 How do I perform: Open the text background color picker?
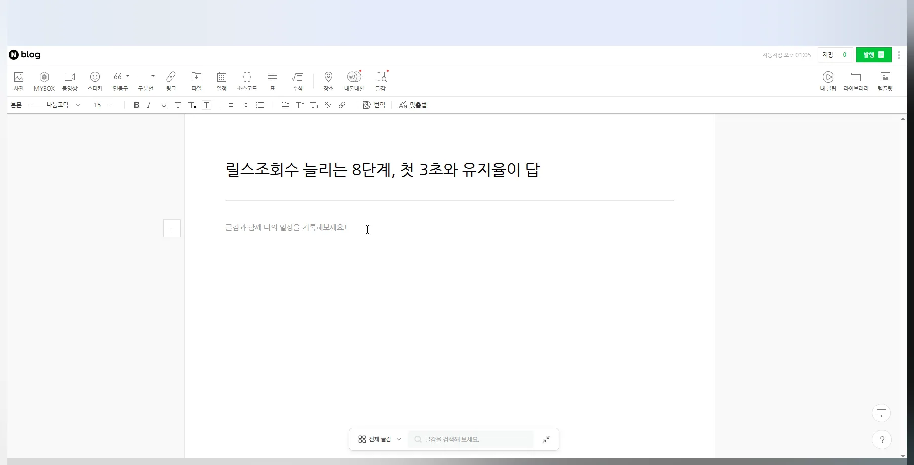coord(206,105)
